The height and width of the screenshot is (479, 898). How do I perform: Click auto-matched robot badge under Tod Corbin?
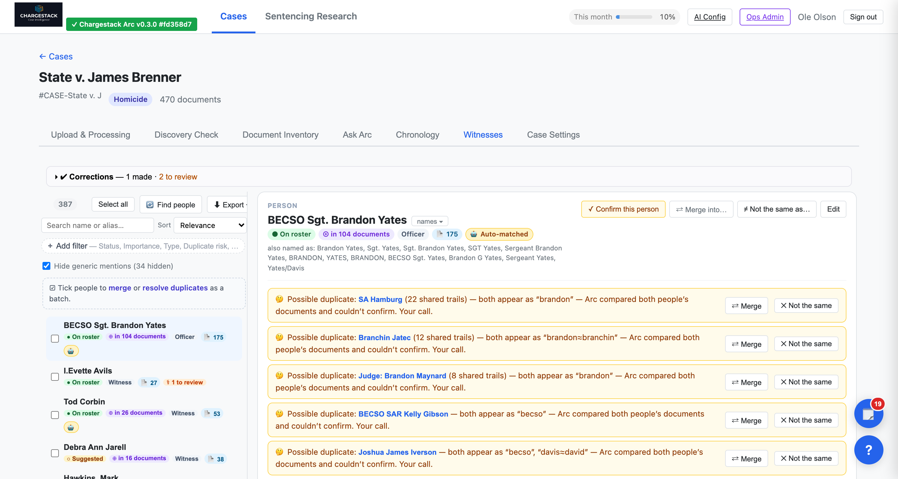click(71, 427)
